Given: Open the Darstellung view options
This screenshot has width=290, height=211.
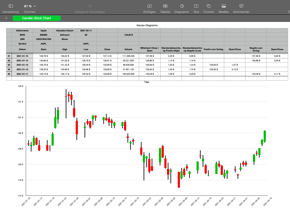Looking at the screenshot, I should coord(11,6).
